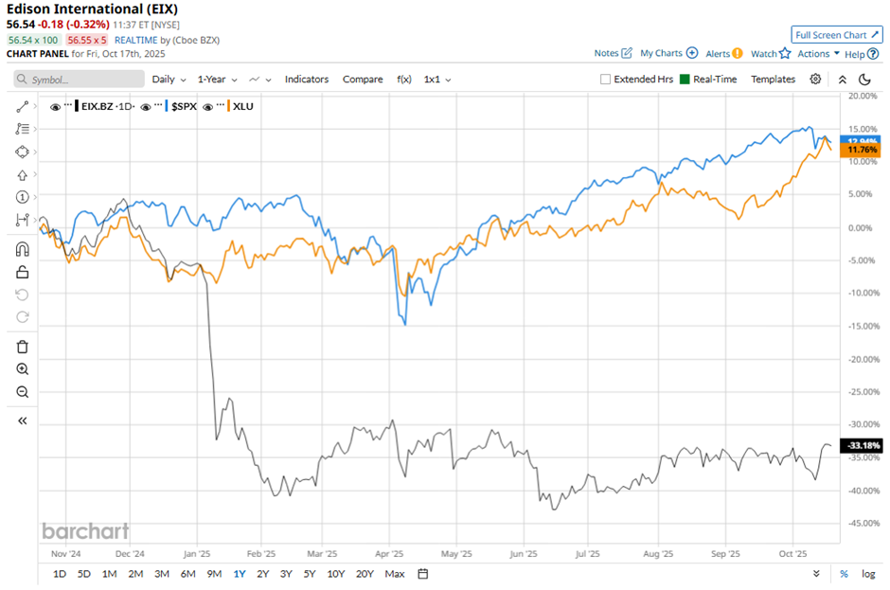Open Notes link
The image size is (890, 590).
[613, 53]
